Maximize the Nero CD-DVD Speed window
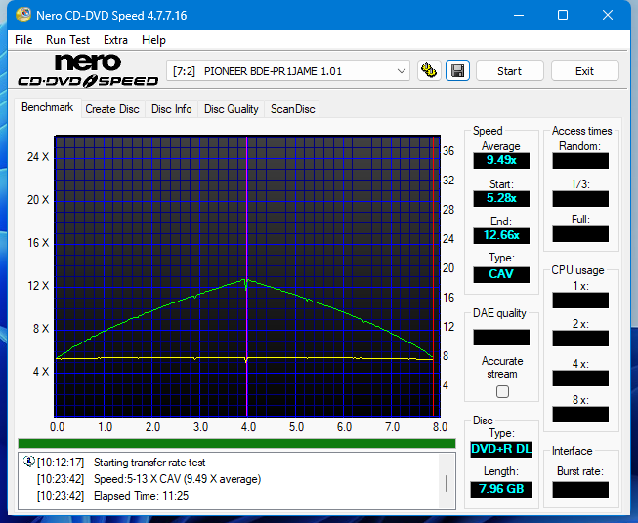The height and width of the screenshot is (523, 638). (x=563, y=15)
